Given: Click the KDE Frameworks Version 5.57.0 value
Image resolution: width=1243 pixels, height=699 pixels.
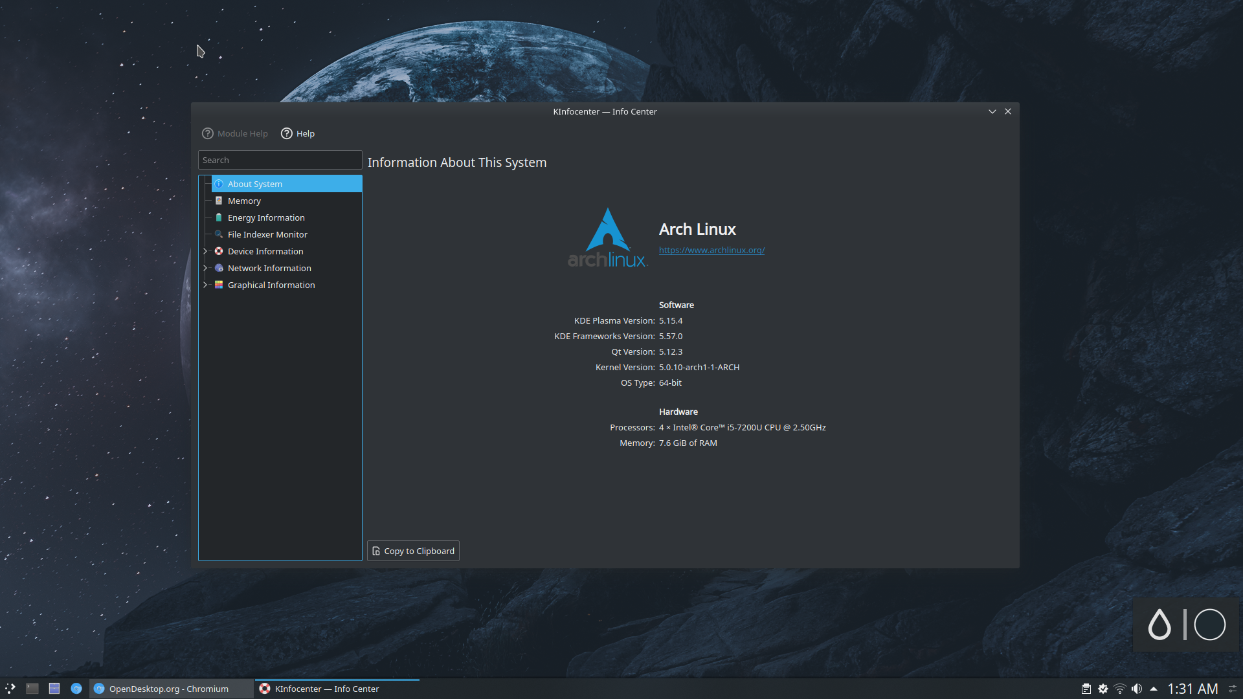Looking at the screenshot, I should tap(671, 336).
